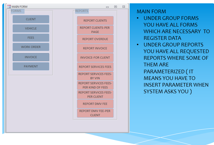Run REPORT DMV FEE-PER CLIENT
The width and height of the screenshot is (214, 145).
(x=95, y=113)
